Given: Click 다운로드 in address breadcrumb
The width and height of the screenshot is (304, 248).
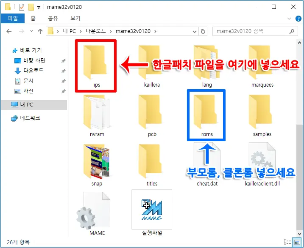Looking at the screenshot, I should (x=95, y=31).
